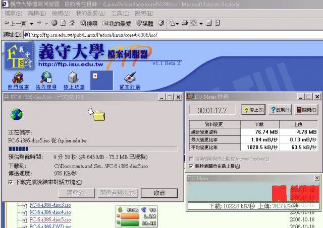Click the Discuss document icon in the toolbar
Viewport: 323px width, 228px height.
208,23
